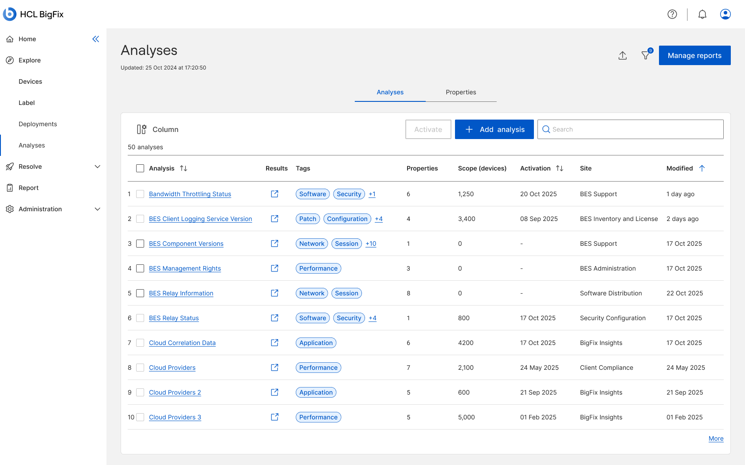Collapse the sidebar with double chevron icon
This screenshot has width=745, height=465.
(96, 39)
